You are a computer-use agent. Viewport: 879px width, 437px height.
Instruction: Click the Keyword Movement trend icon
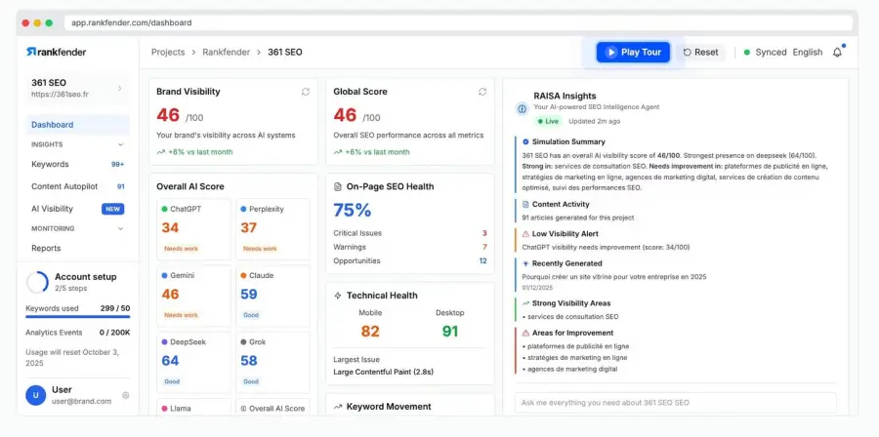click(x=338, y=407)
